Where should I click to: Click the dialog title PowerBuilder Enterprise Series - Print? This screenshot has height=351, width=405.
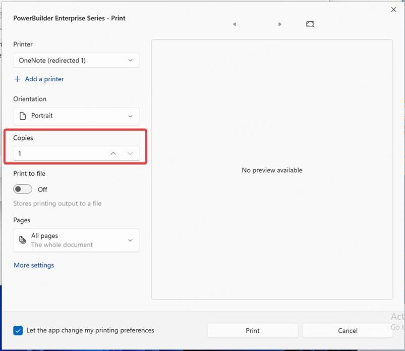coord(69,18)
